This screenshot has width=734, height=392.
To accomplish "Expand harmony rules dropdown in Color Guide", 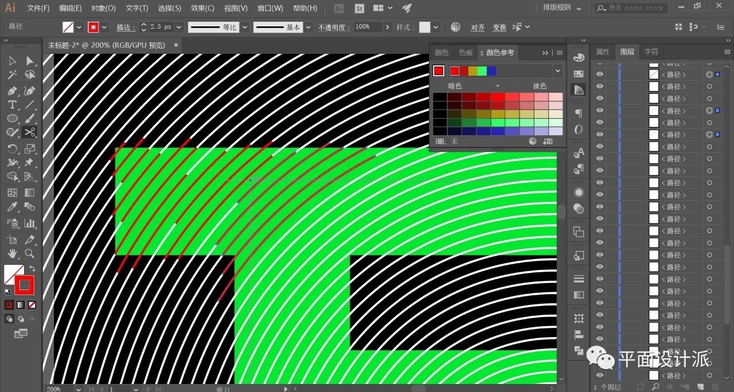I will pyautogui.click(x=557, y=70).
